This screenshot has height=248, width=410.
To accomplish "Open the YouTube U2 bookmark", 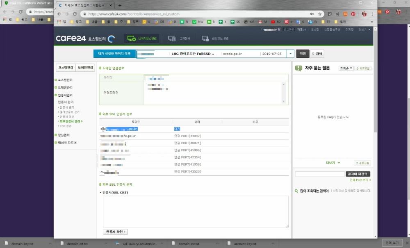I will (x=276, y=22).
